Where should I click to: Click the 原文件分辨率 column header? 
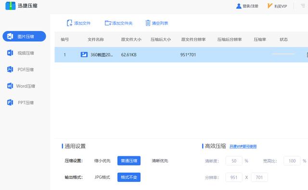[193, 40]
